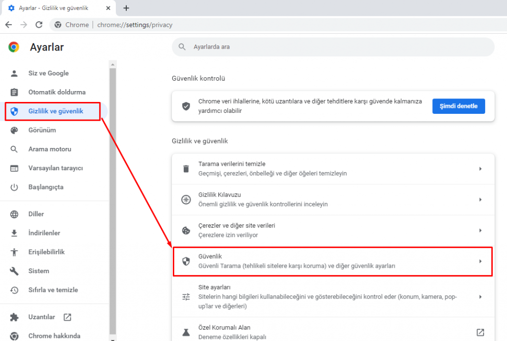
Task: Click the Chrome logo next to Ayarlar
Action: (x=13, y=47)
